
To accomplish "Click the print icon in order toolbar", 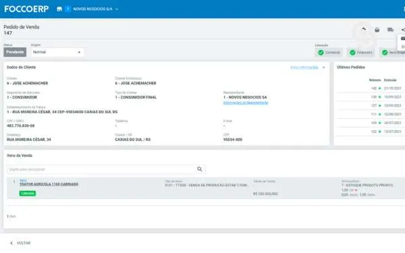I will click(377, 30).
